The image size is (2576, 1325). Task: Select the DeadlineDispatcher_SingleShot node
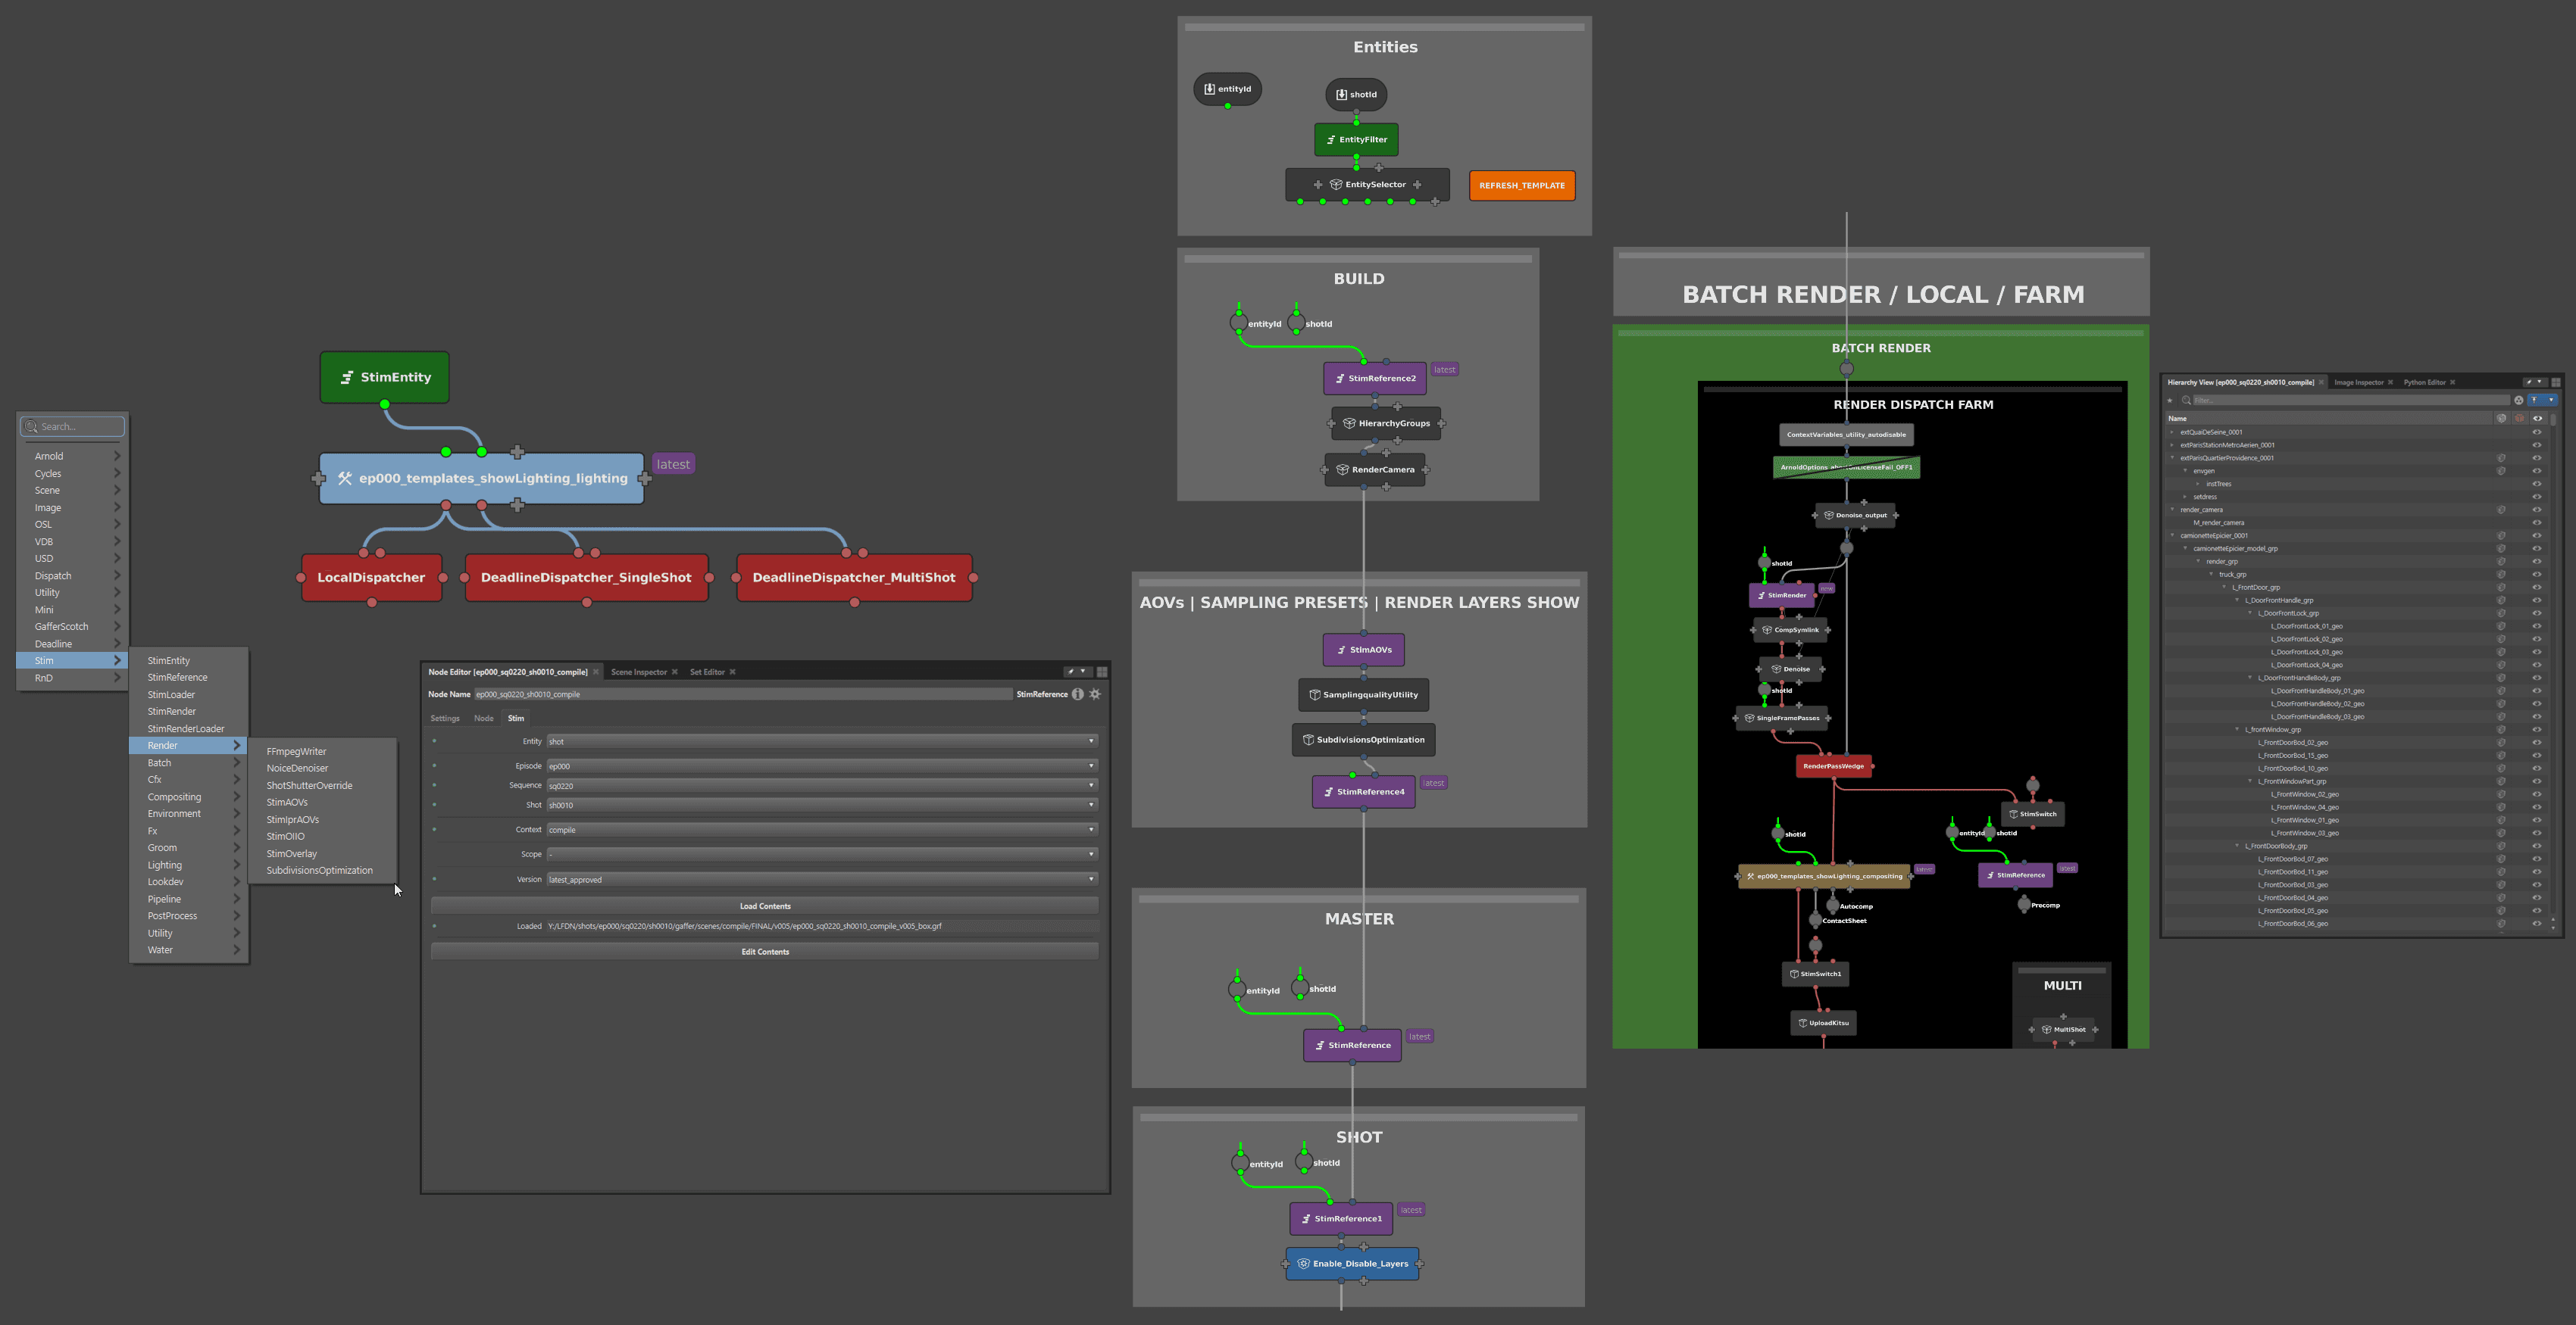(586, 578)
